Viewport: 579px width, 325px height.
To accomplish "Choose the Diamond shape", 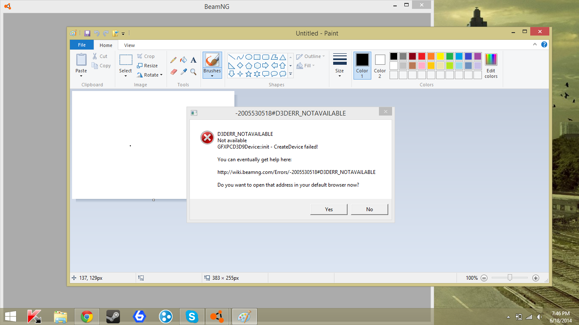I will click(240, 66).
